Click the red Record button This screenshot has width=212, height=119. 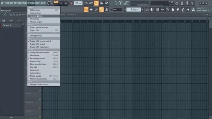point(71,3)
